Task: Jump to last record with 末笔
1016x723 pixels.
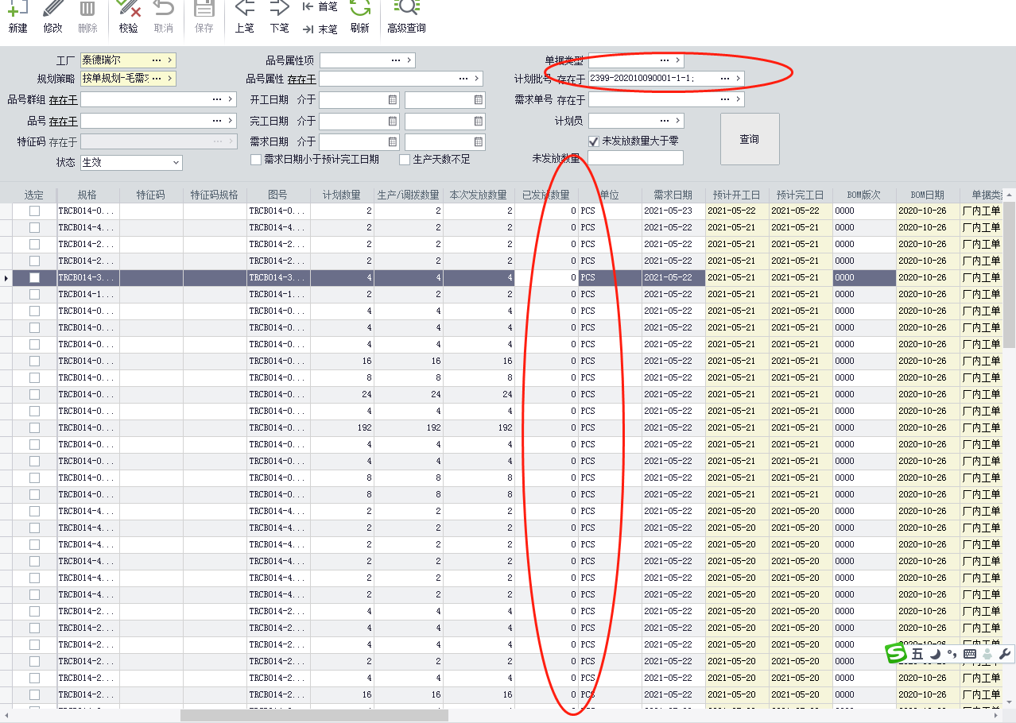Action: click(320, 29)
